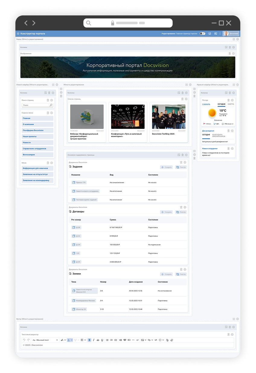Click the search magnifier in Поиск field
Image resolution: width=256 pixels, height=373 pixels.
[x=51, y=105]
